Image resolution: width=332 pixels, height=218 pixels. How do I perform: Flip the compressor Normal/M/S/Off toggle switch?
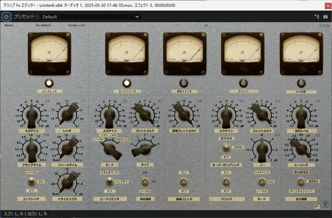click(x=31, y=181)
